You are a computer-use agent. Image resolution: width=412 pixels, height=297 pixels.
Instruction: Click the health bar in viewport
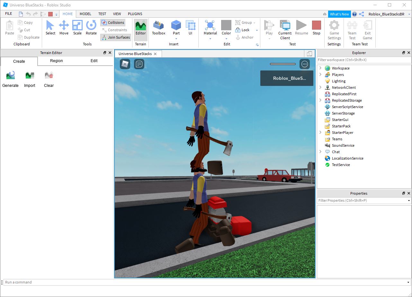pyautogui.click(x=283, y=64)
